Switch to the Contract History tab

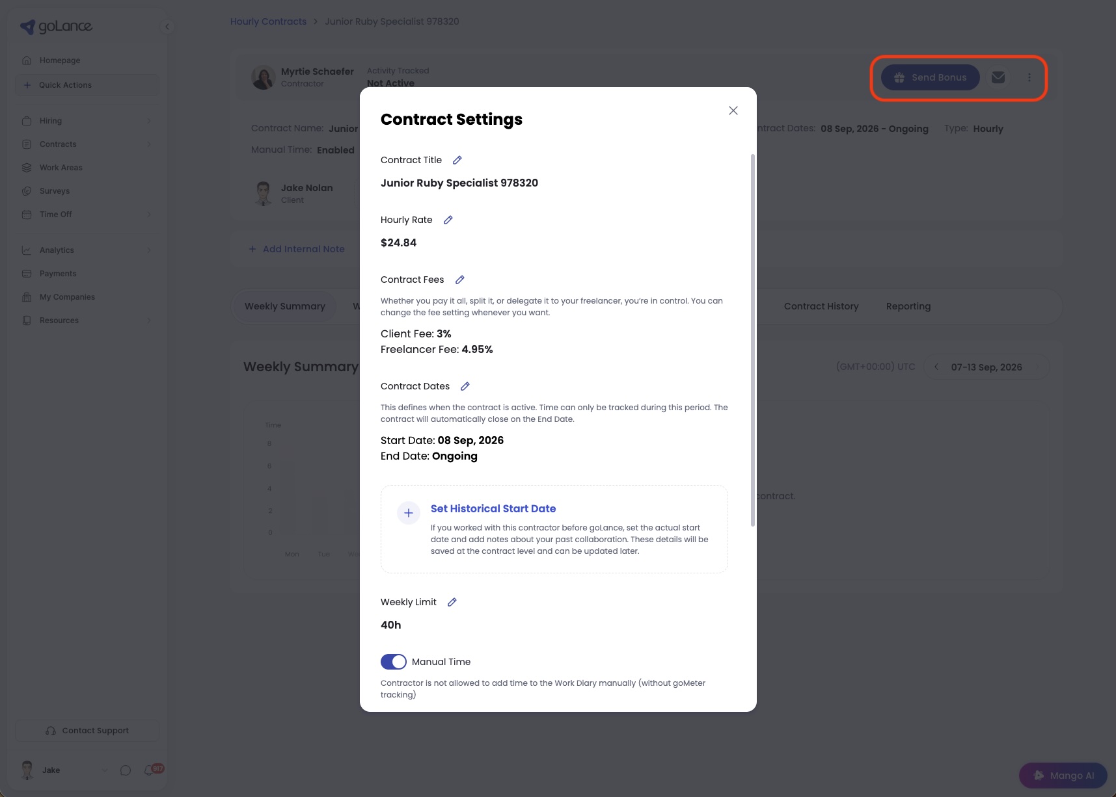(x=821, y=306)
